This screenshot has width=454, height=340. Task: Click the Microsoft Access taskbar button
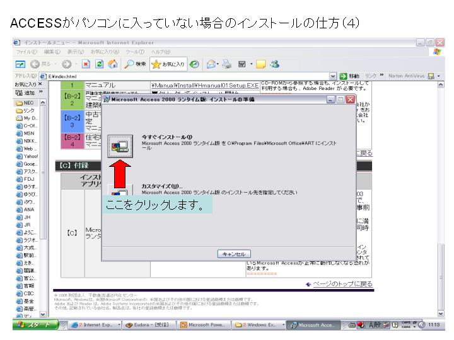click(x=313, y=325)
